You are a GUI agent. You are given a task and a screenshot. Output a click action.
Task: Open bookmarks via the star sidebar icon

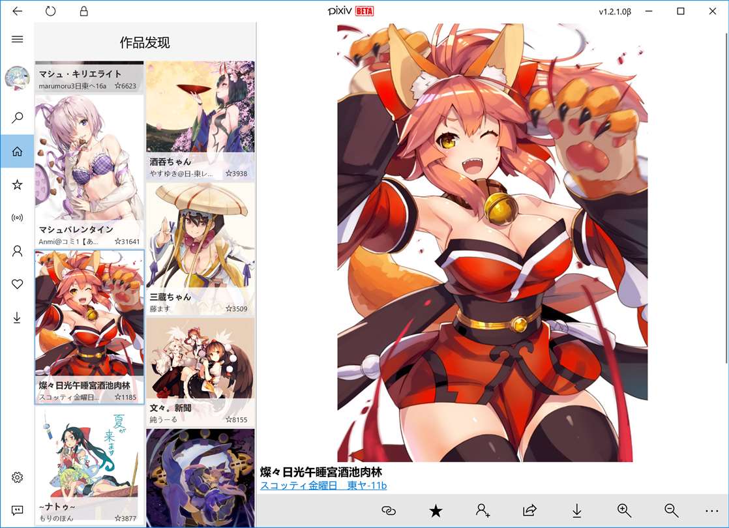(x=17, y=185)
